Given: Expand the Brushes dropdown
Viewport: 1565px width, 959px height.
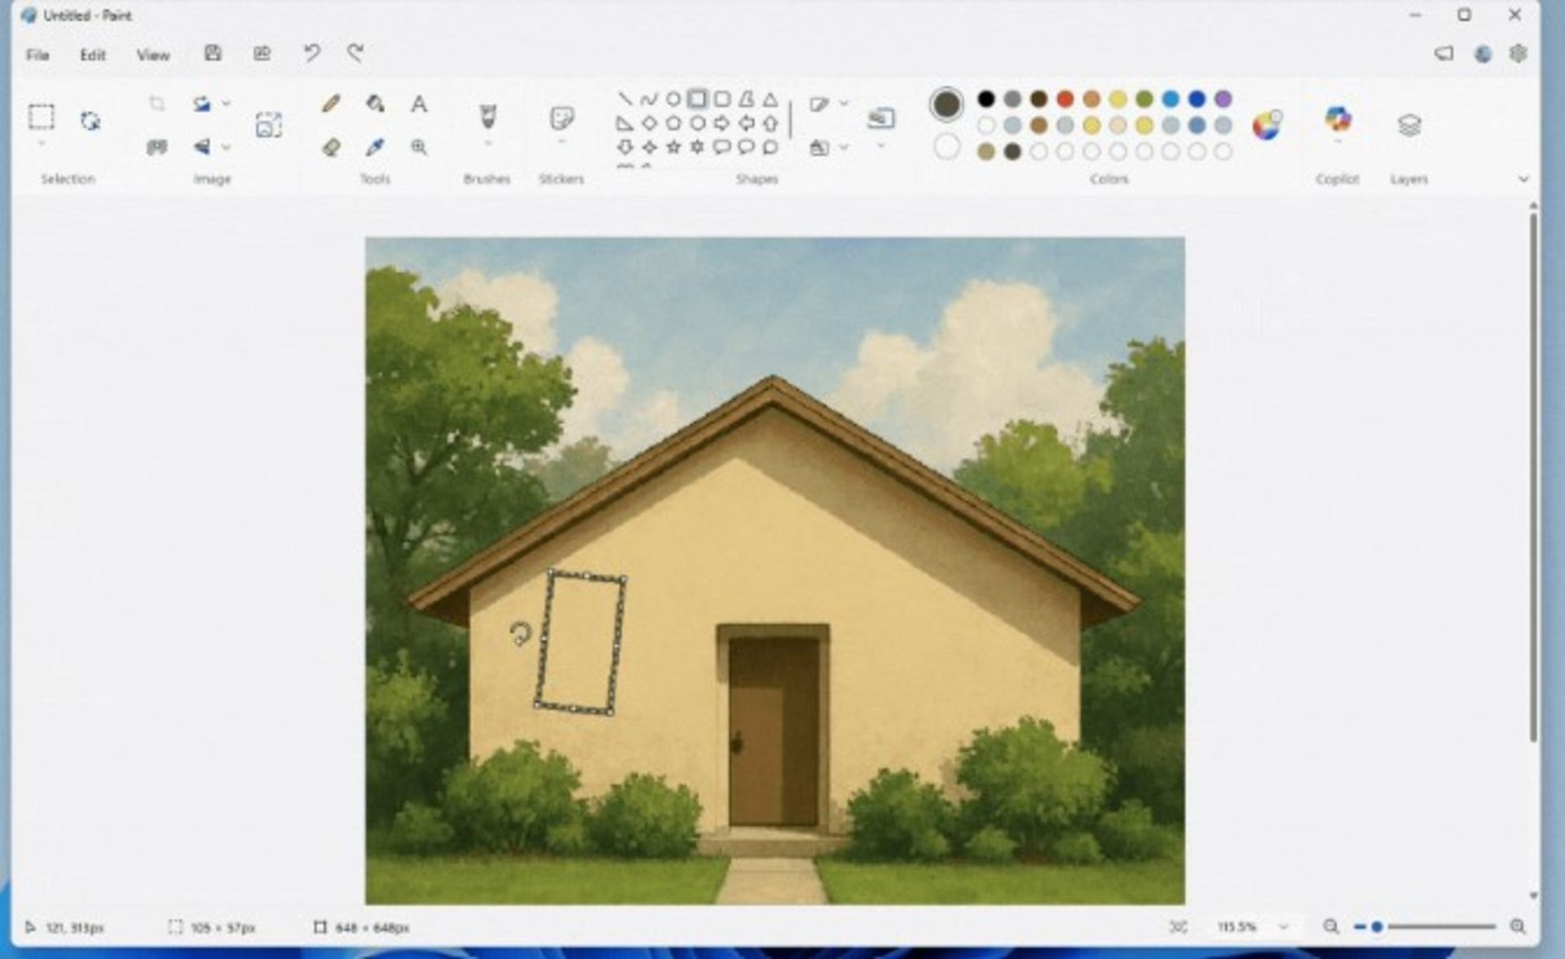Looking at the screenshot, I should [488, 143].
